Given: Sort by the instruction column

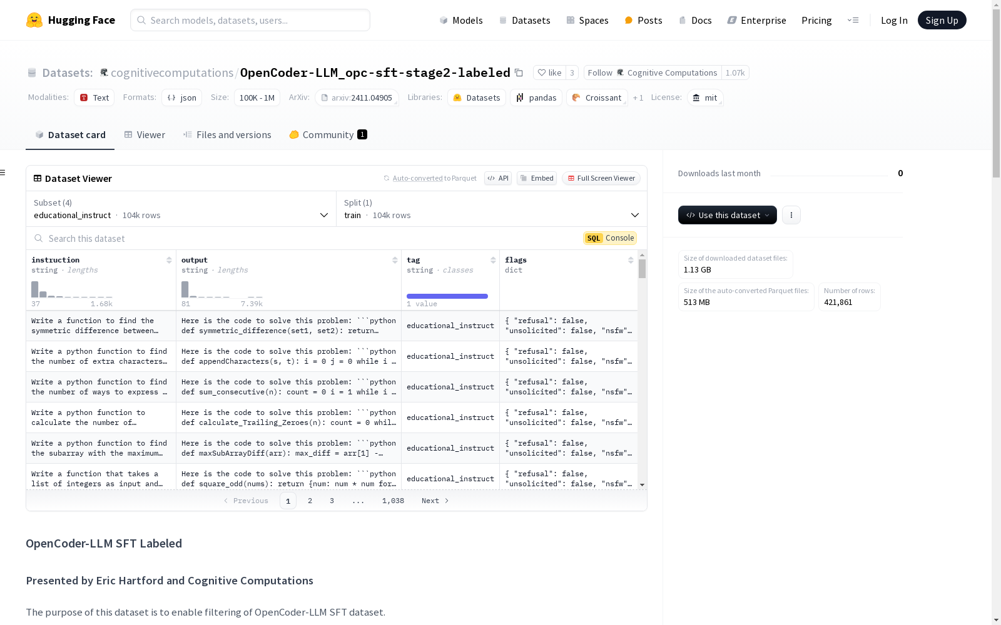Looking at the screenshot, I should click(169, 260).
